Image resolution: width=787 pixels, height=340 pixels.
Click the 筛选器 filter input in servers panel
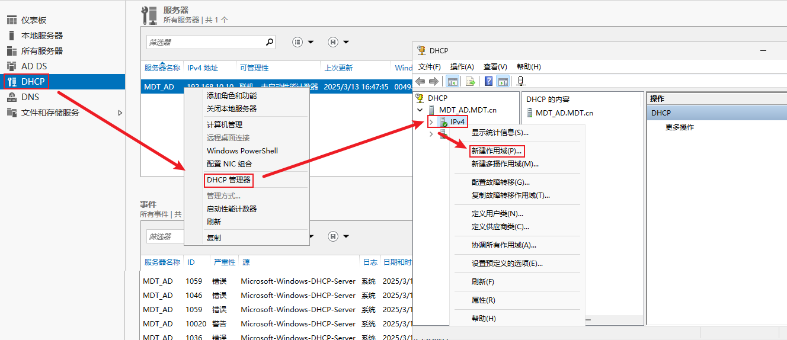204,43
